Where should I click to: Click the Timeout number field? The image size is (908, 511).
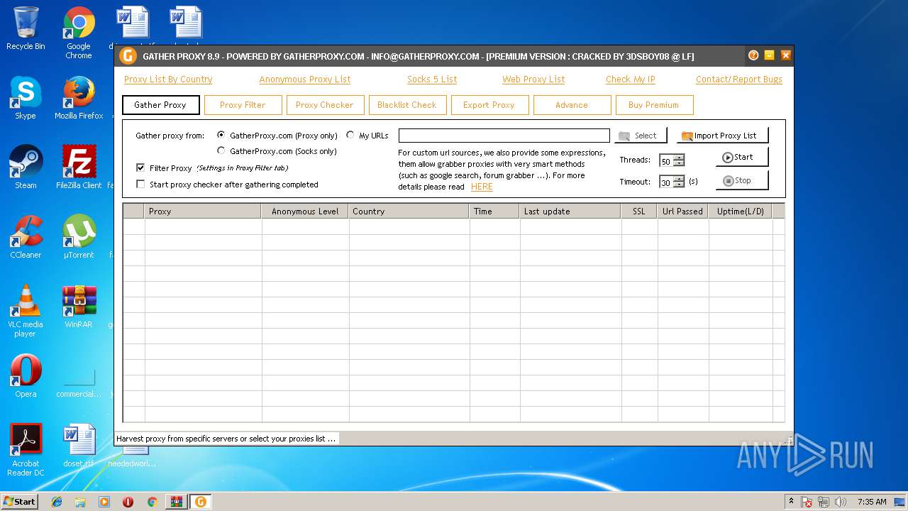[x=666, y=182]
